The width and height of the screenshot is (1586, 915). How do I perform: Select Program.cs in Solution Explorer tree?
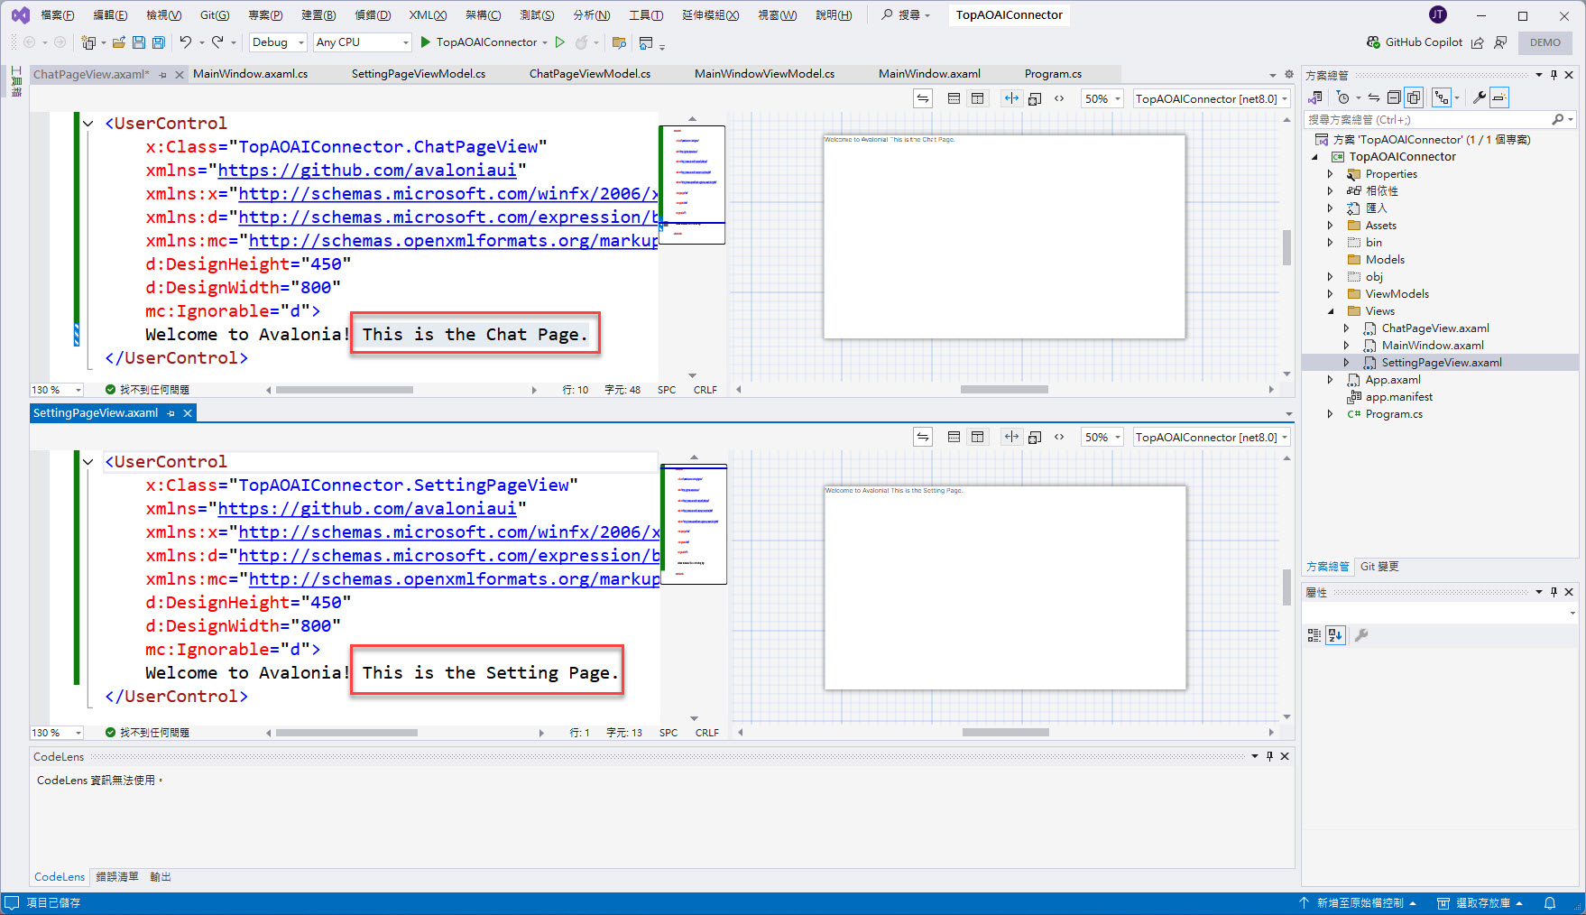pyautogui.click(x=1393, y=414)
